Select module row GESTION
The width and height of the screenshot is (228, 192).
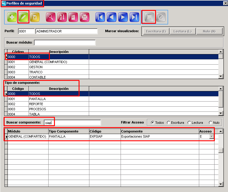click(x=113, y=67)
